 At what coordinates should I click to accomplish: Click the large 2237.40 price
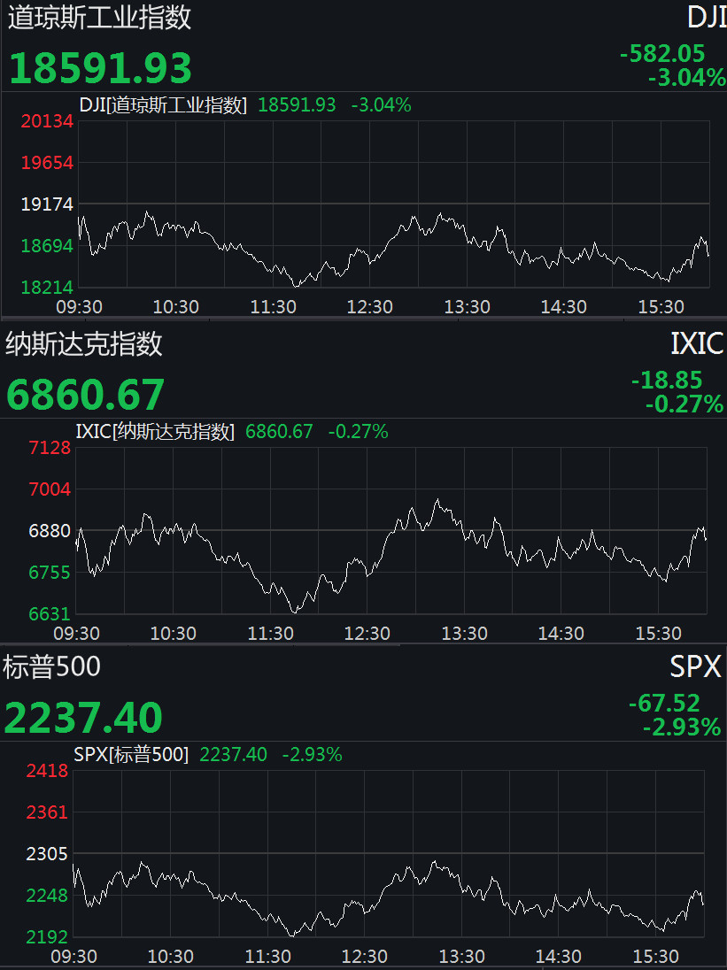tap(83, 717)
